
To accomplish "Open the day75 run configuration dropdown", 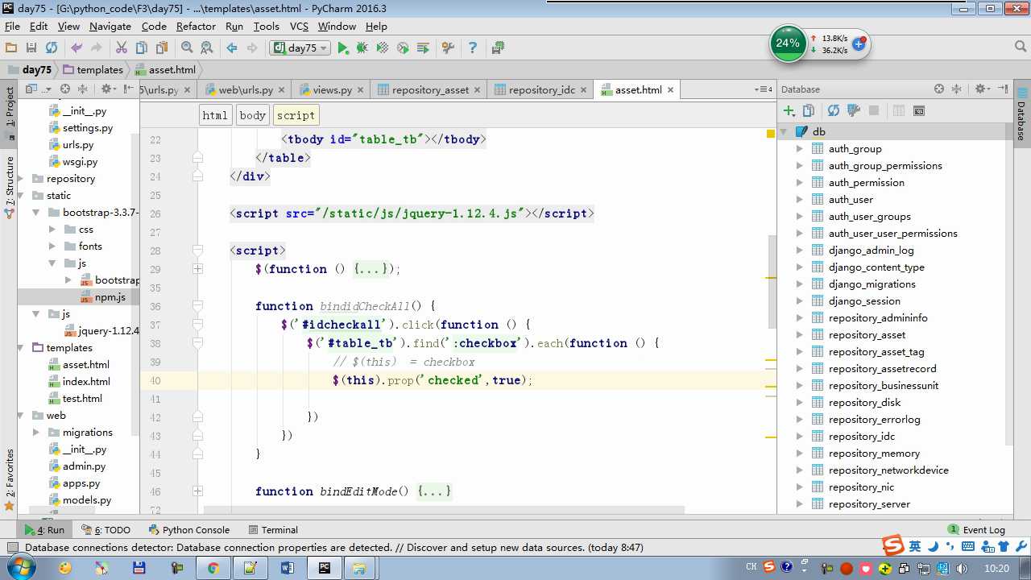I will [300, 48].
